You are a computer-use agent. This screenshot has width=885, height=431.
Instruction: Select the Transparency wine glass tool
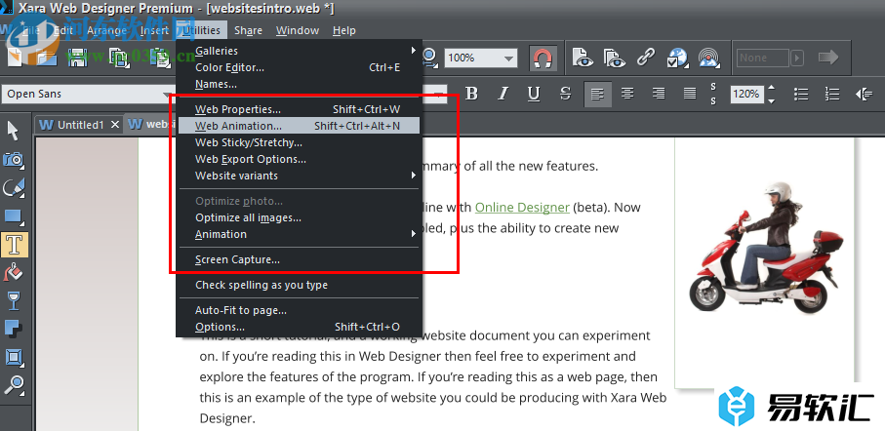pyautogui.click(x=14, y=300)
